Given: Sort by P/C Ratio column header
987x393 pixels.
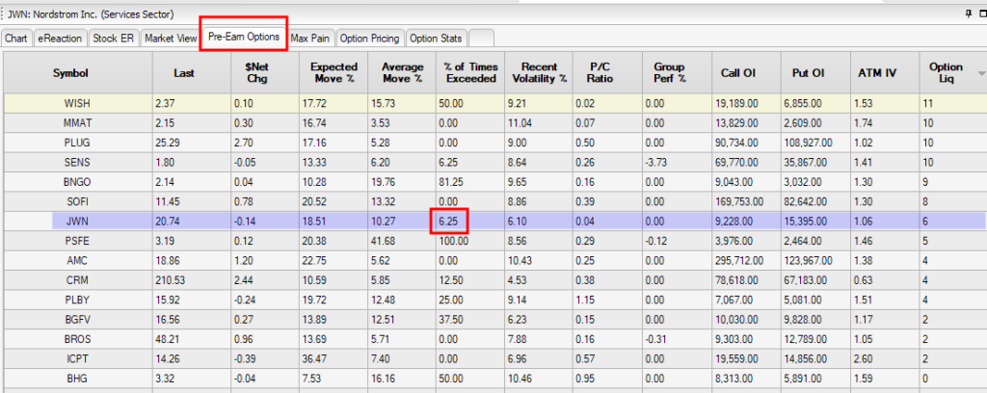Looking at the screenshot, I should click(607, 73).
